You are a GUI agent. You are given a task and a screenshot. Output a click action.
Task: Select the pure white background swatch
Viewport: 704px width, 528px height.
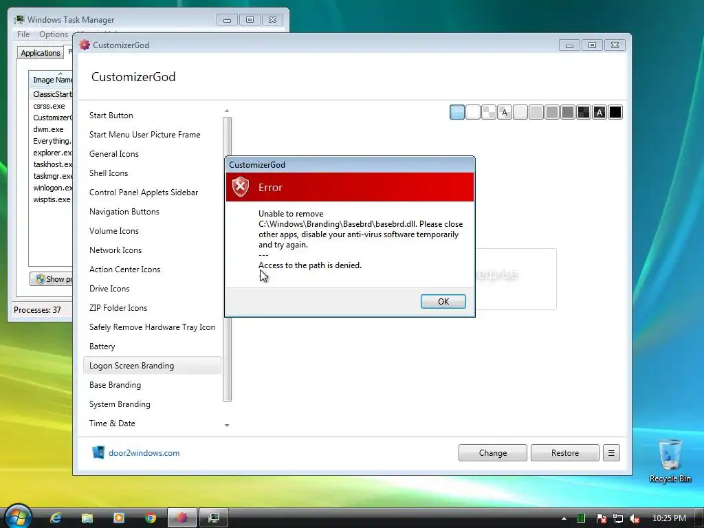coord(473,112)
